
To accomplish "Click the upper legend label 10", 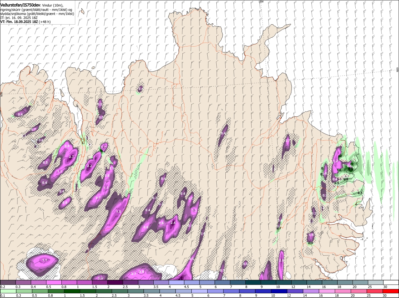I will [x=277, y=287].
